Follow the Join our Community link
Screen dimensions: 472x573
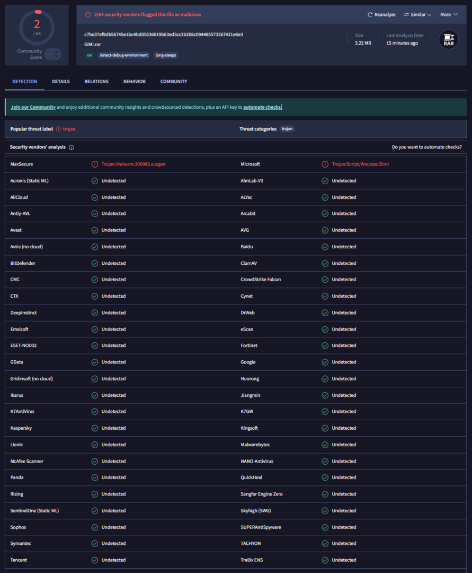tap(33, 107)
